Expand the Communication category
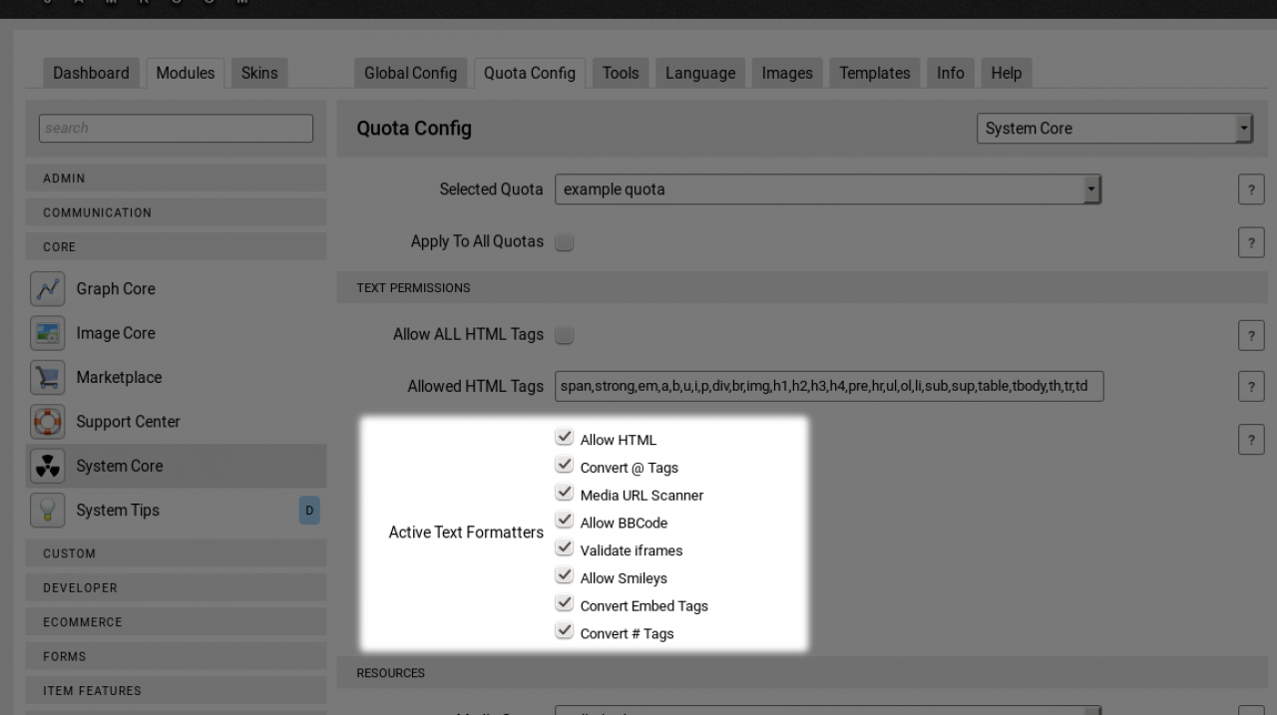The width and height of the screenshot is (1277, 715). [176, 212]
